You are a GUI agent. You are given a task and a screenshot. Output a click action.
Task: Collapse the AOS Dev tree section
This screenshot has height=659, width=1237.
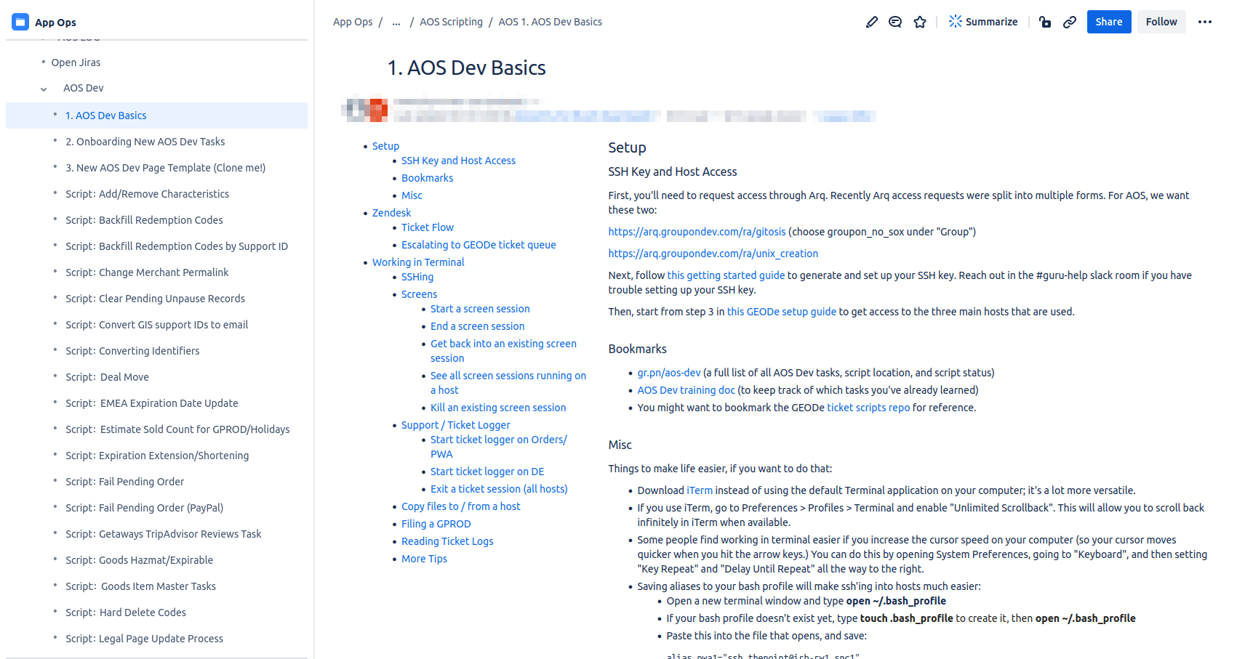tap(44, 89)
